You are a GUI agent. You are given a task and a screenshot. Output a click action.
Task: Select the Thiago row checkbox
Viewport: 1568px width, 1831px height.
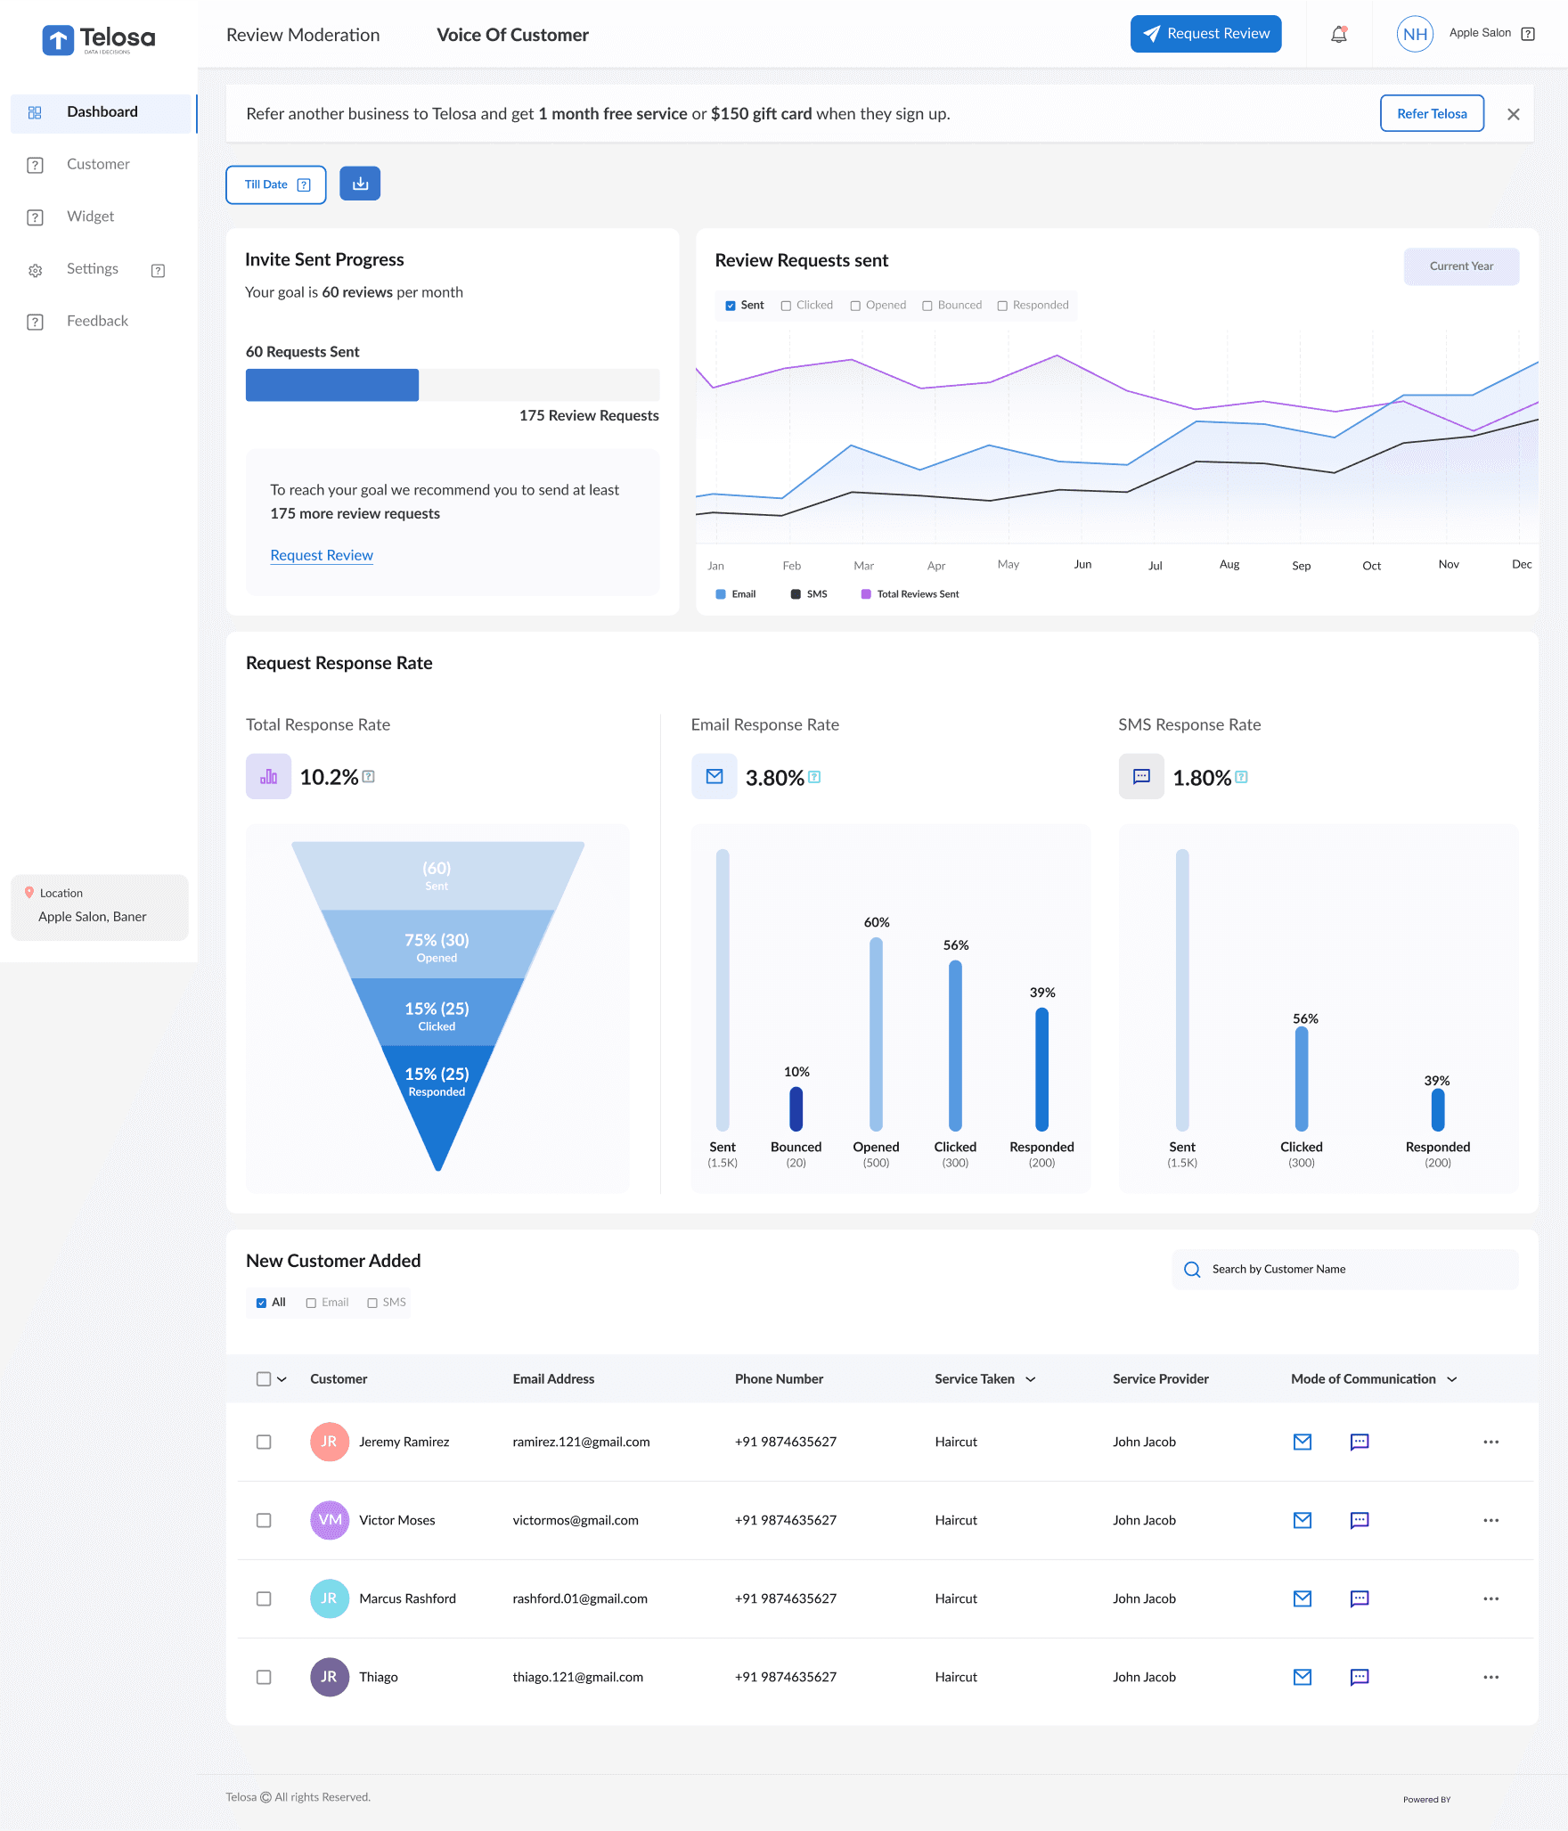[264, 1677]
